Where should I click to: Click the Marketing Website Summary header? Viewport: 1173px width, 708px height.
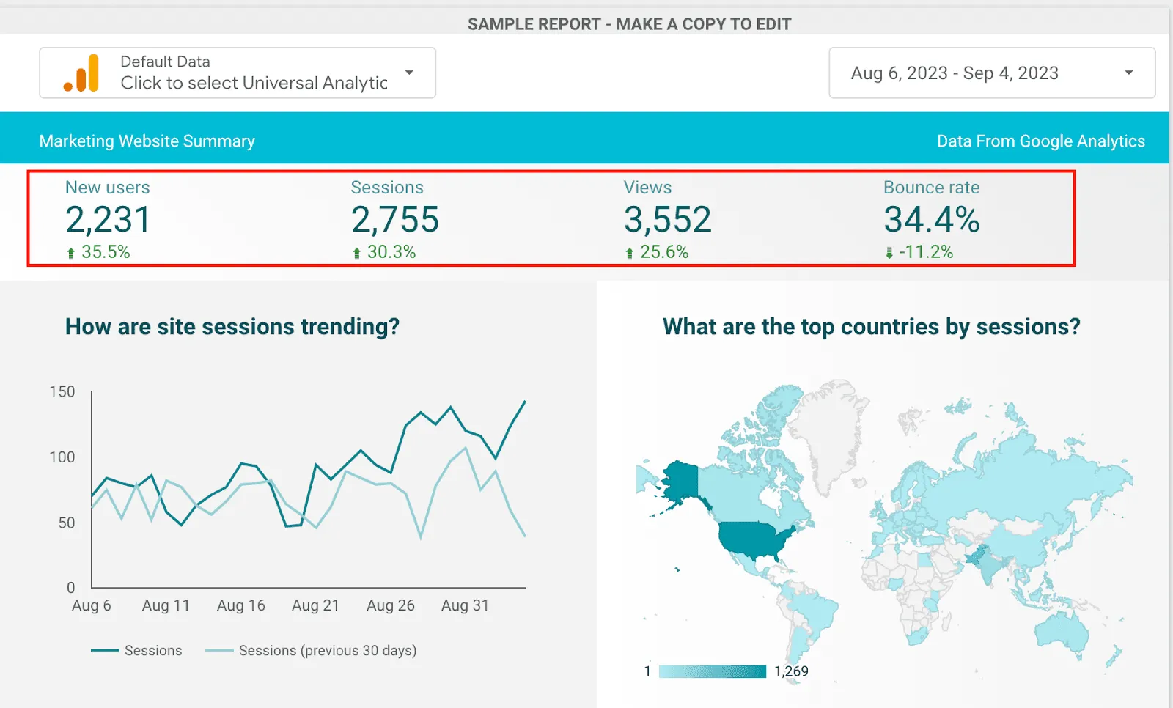click(147, 140)
